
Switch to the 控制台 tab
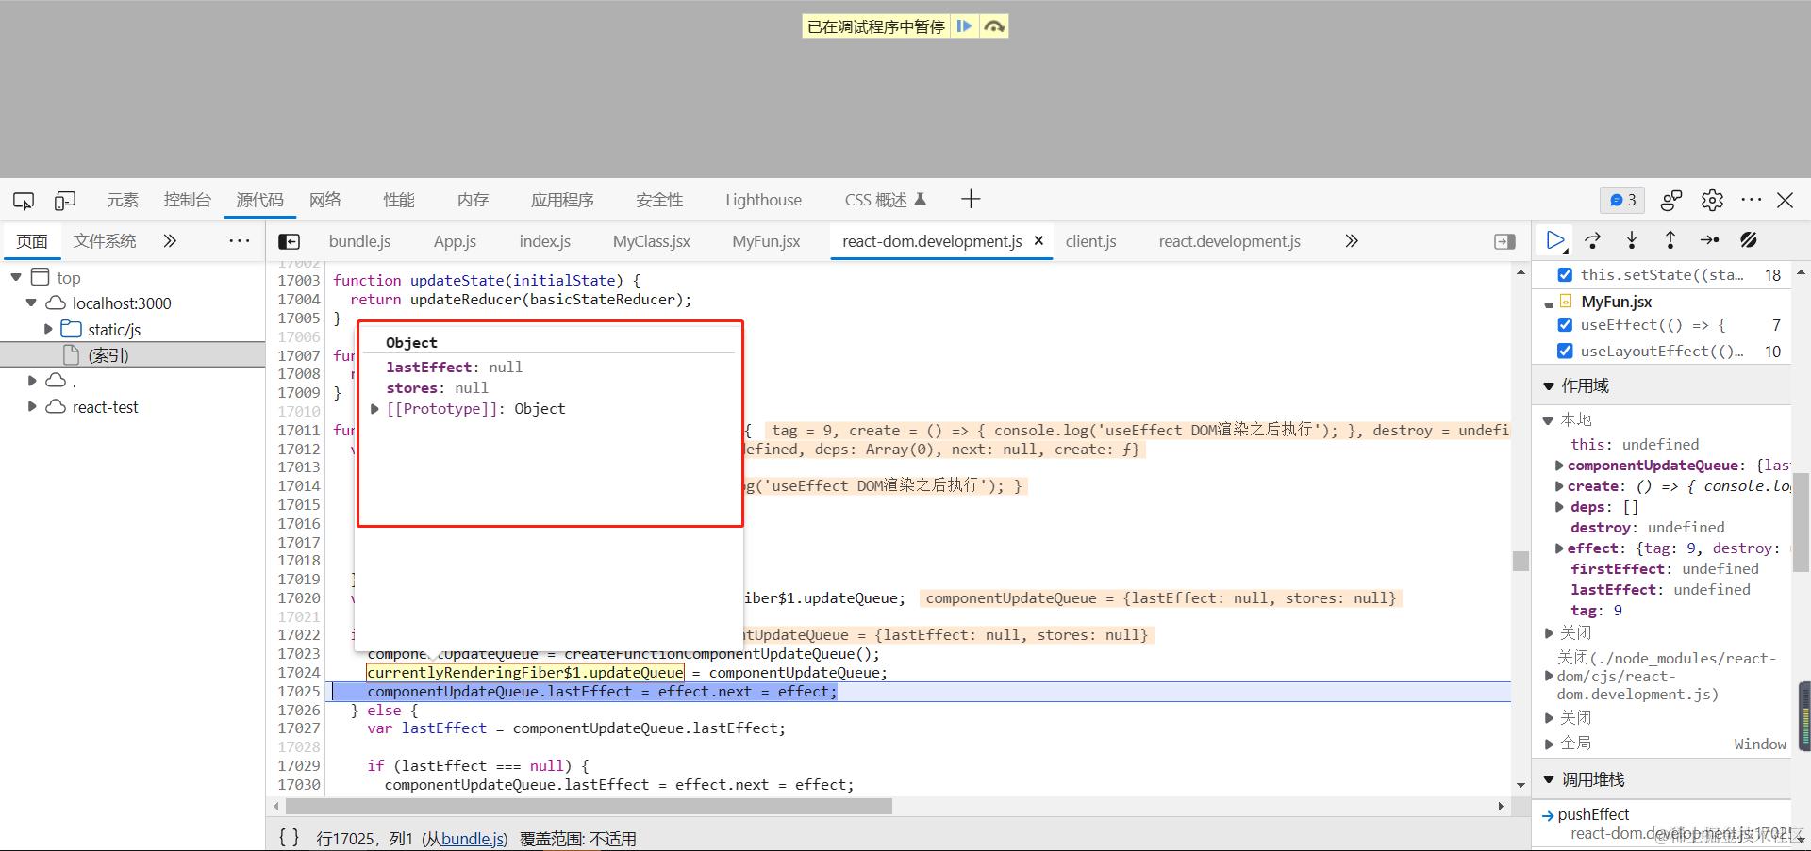(x=187, y=200)
